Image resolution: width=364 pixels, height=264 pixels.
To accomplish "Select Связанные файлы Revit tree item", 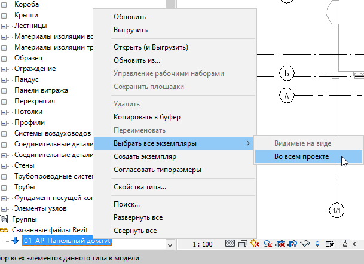I will pos(50,230).
